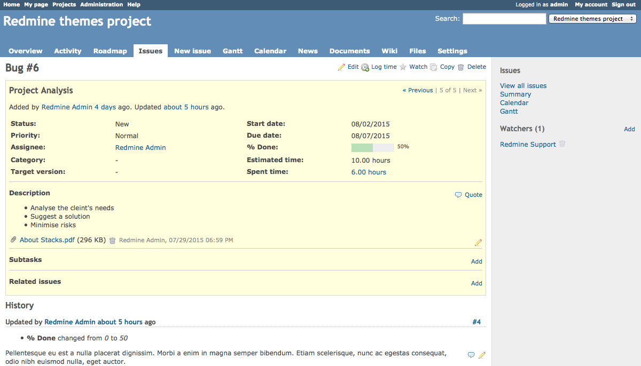Open Summary in the sidebar
The image size is (641, 366).
coord(515,94)
